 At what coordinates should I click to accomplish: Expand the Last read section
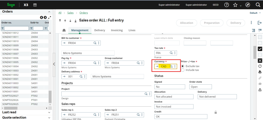point(49,112)
